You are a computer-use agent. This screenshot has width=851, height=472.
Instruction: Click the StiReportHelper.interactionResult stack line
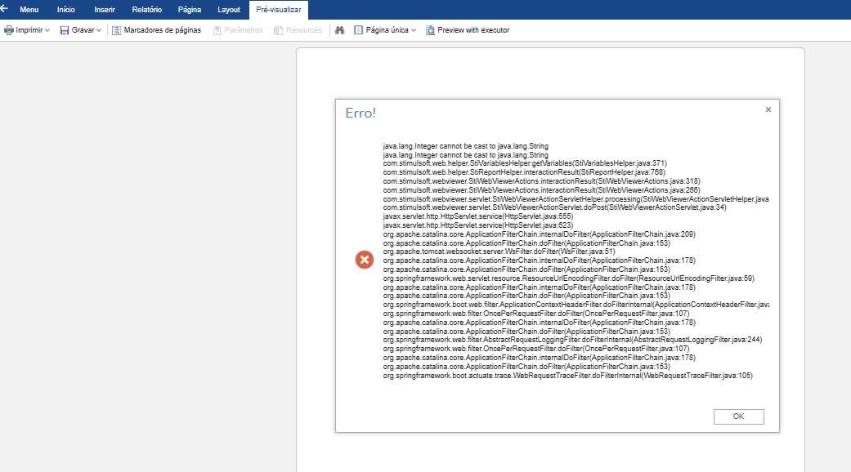[524, 172]
